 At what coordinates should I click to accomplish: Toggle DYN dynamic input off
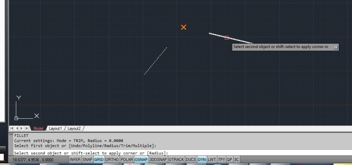click(x=202, y=160)
